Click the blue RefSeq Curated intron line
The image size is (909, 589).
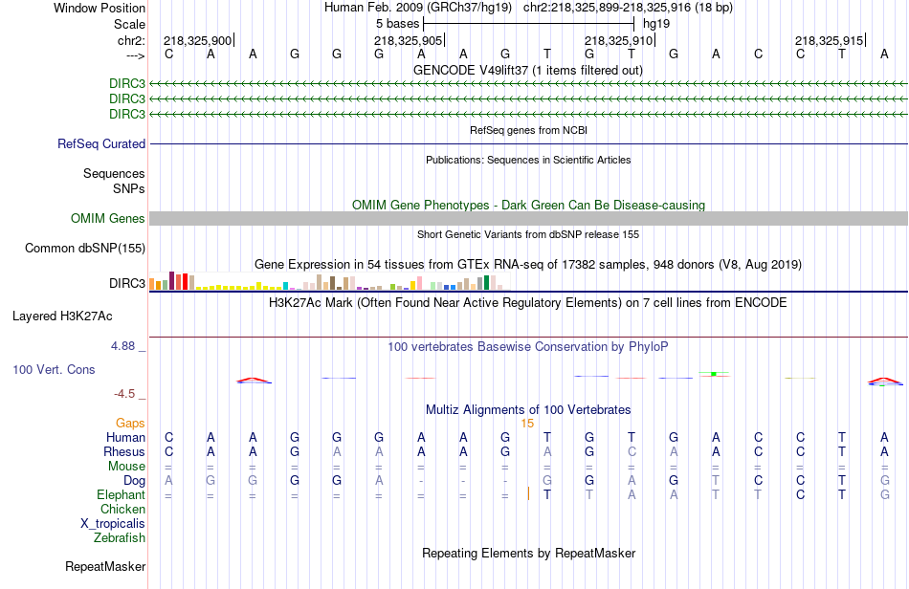(529, 143)
